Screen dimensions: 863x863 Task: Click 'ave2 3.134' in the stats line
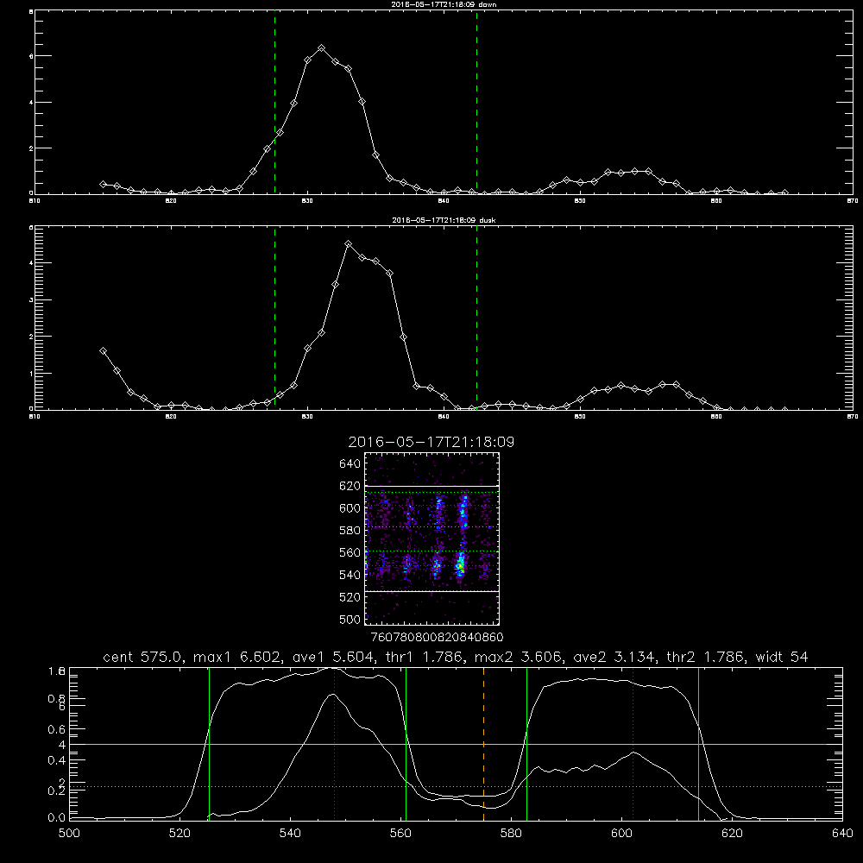(614, 657)
